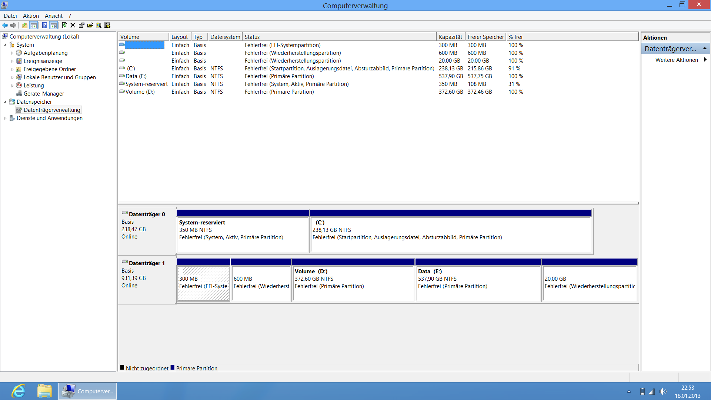Expand Dienste und Anwendungen node
This screenshot has width=711, height=400.
pos(5,118)
